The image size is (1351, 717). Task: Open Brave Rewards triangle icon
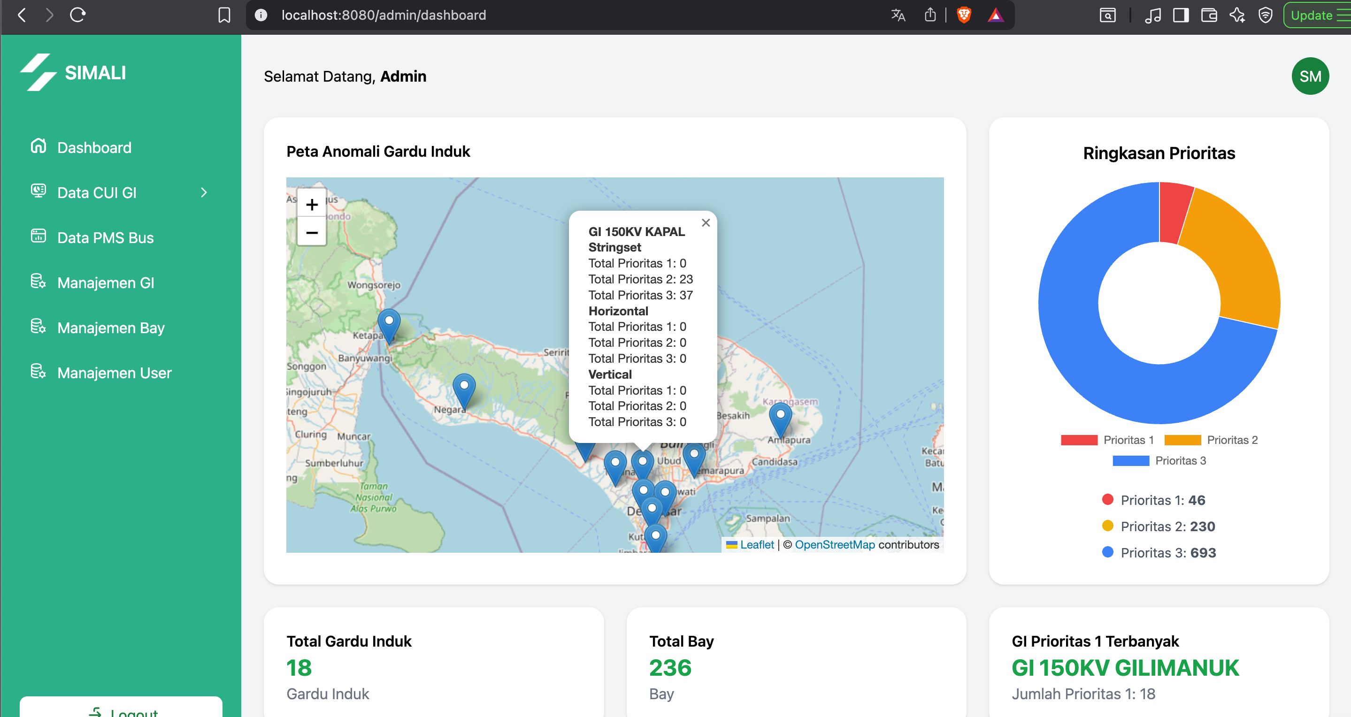pos(996,15)
